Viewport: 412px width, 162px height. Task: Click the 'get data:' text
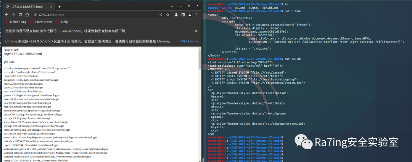click(10, 62)
